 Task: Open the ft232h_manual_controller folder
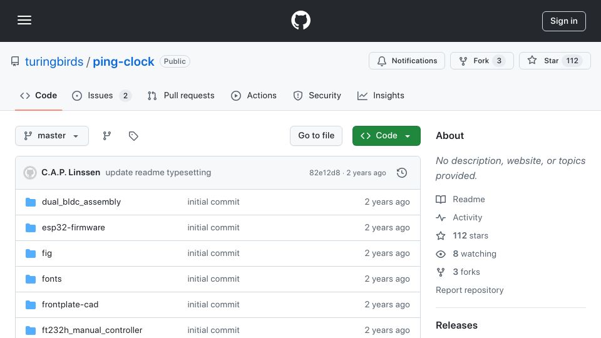click(92, 330)
